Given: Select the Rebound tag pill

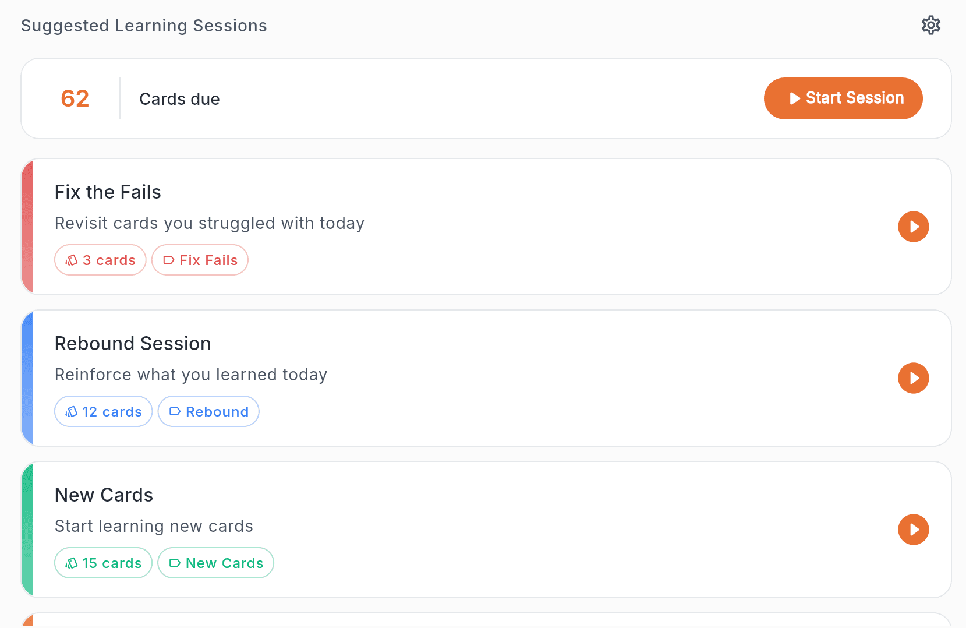Looking at the screenshot, I should pyautogui.click(x=208, y=411).
